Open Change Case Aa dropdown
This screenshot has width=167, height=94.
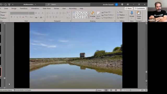click(31, 17)
